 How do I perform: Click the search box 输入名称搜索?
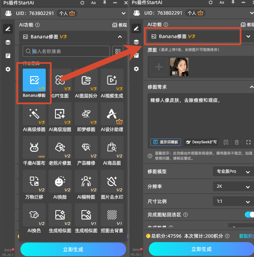(x=66, y=51)
